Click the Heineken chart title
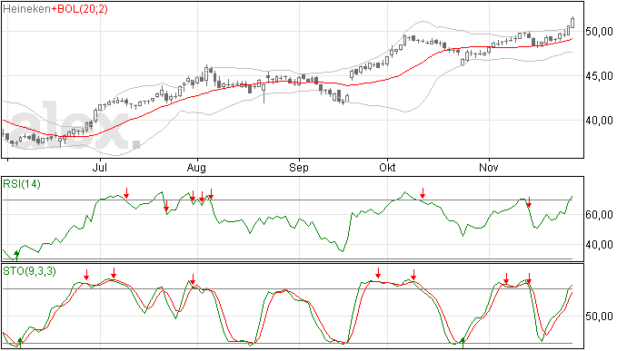Screen dimensions: 627x351 pos(26,9)
